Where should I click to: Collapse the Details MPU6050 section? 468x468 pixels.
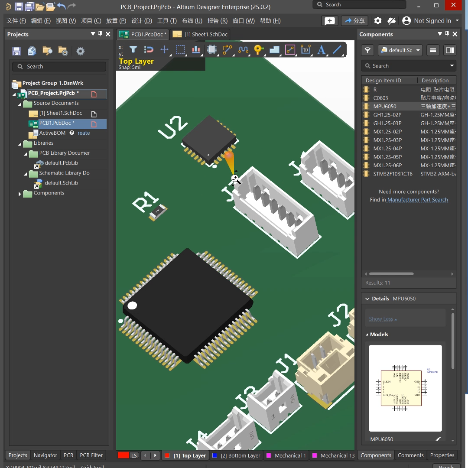pos(367,299)
